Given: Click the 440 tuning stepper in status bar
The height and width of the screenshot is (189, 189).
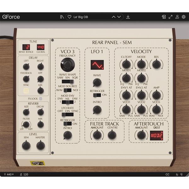Looking at the screenshot, I should tap(10, 175).
